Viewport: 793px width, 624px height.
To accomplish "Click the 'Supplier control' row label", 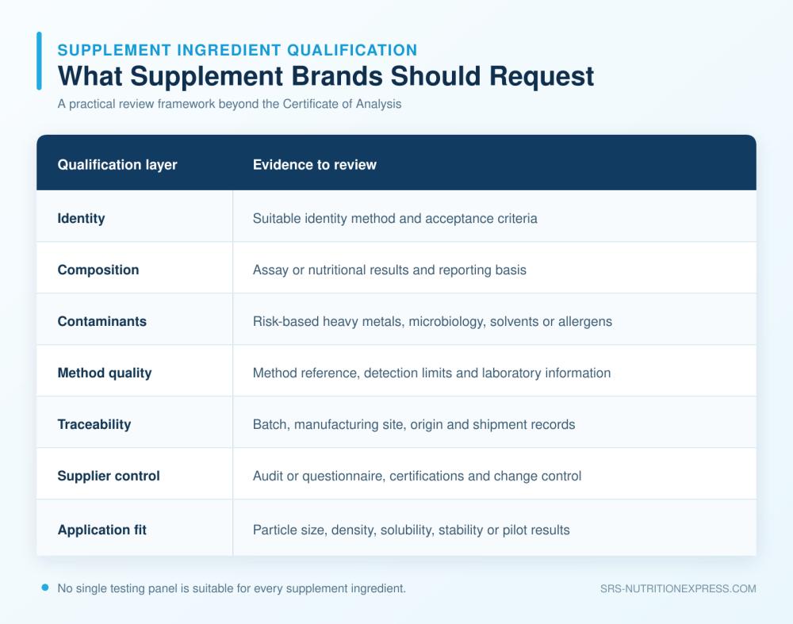I will point(108,476).
